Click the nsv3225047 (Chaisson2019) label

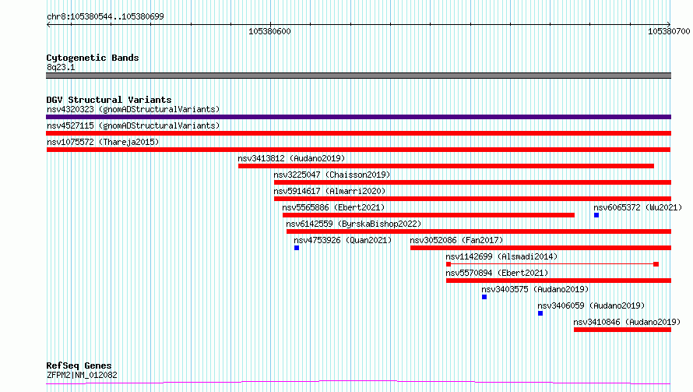332,175
